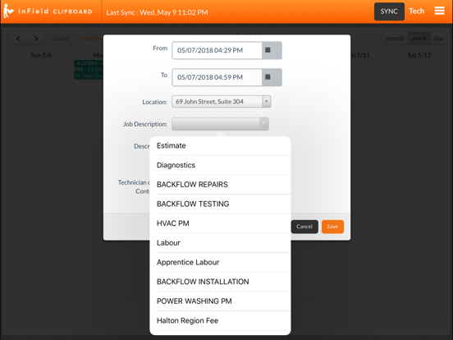453x340 pixels.
Task: Click the From date input field
Action: [x=217, y=50]
